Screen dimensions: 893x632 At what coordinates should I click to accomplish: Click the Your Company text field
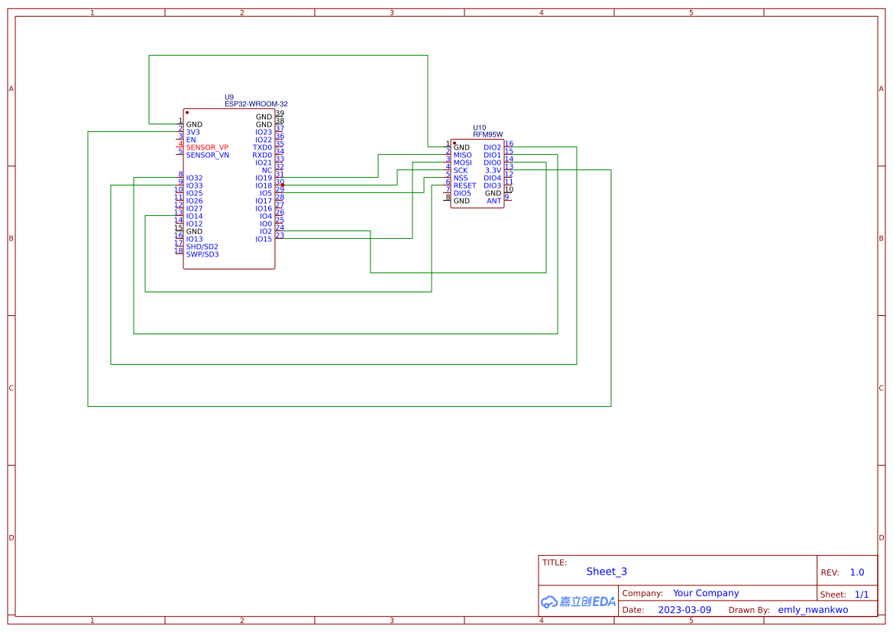[705, 592]
